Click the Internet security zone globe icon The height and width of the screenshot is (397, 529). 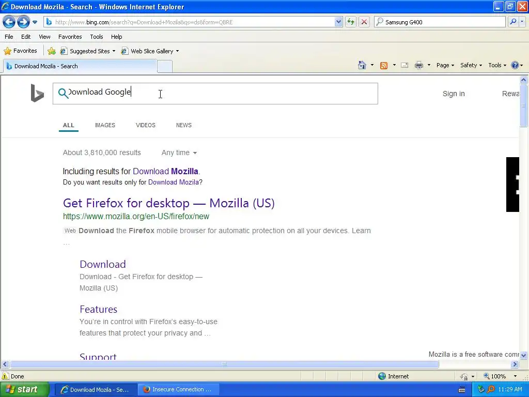point(382,376)
